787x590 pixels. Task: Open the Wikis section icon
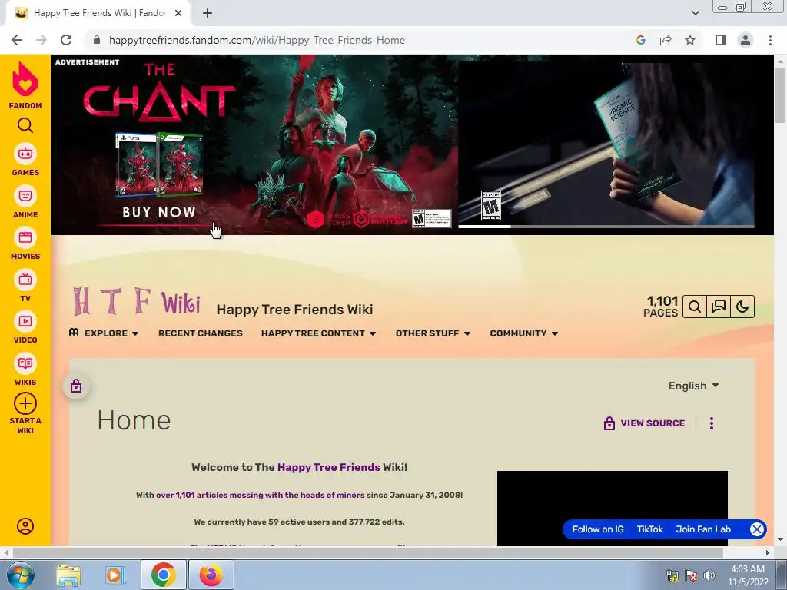click(x=25, y=363)
